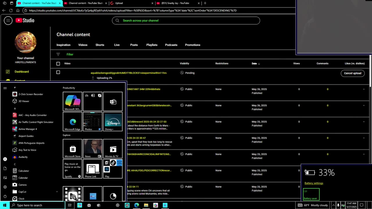The width and height of the screenshot is (372, 209).
Task: Open Dashboard in the Studio sidebar
Action: pos(22,72)
